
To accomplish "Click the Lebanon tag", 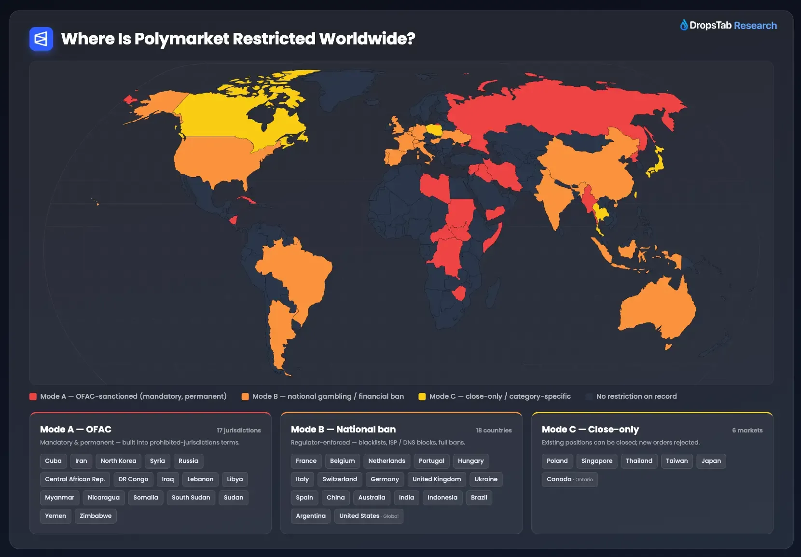I will [x=200, y=479].
